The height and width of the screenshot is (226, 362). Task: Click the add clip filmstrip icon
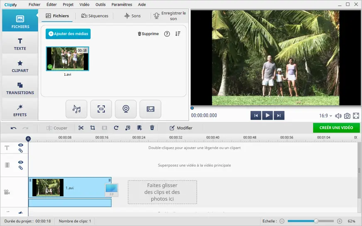(x=139, y=128)
